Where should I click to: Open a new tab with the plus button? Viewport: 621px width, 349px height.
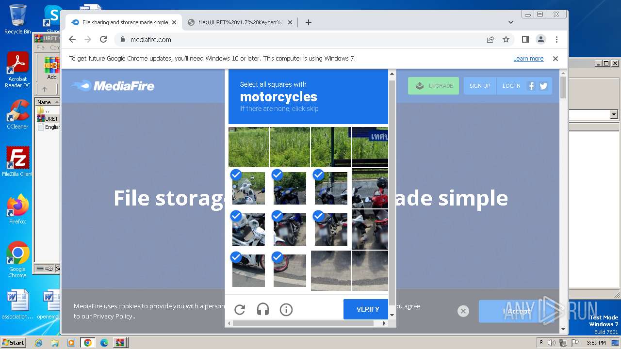[x=308, y=22]
